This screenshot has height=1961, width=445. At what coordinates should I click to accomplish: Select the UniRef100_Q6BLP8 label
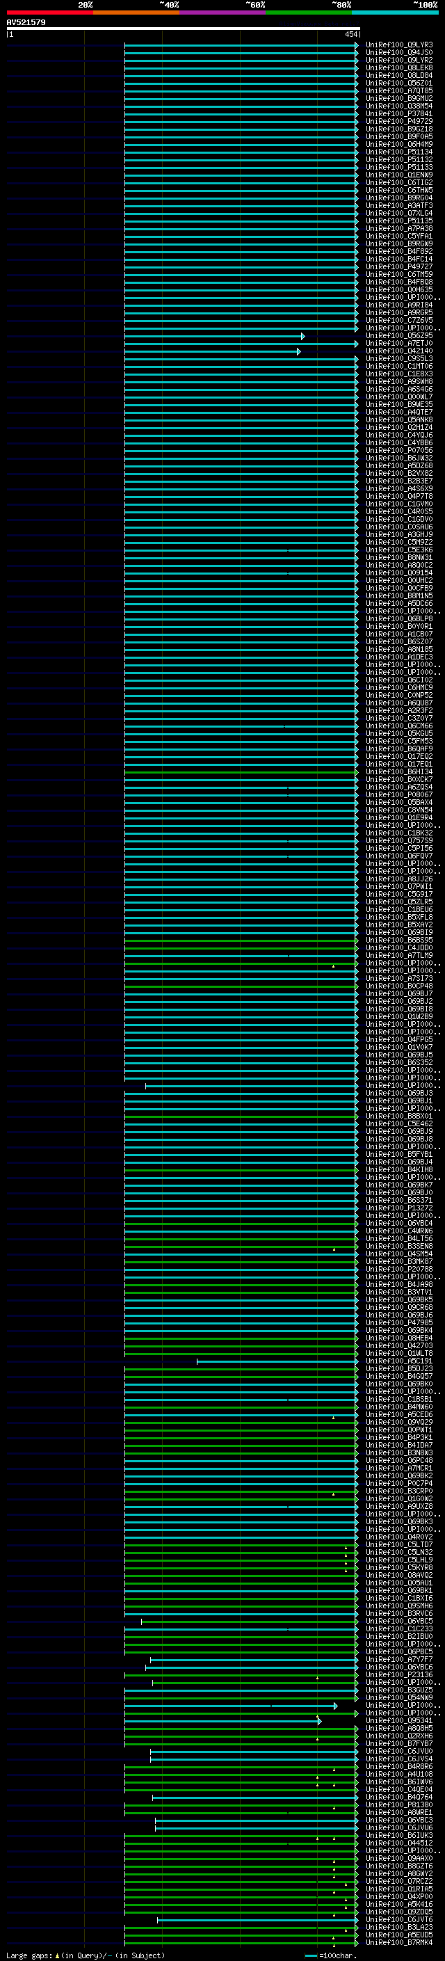(398, 618)
